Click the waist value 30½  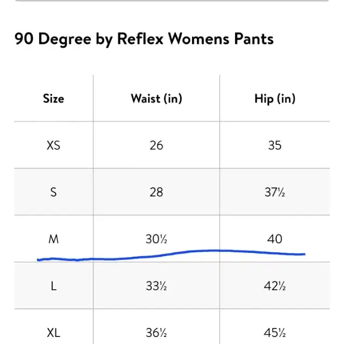coord(156,239)
